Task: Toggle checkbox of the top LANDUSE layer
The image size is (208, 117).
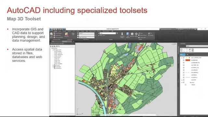Action: click(184, 58)
